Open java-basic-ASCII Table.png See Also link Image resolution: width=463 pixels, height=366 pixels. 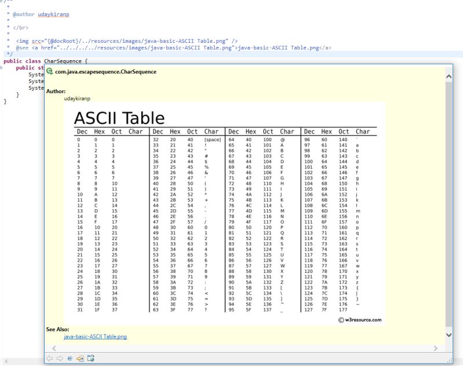[x=95, y=336]
